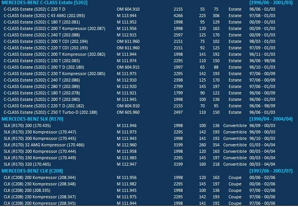Click engine code M 112.960
The height and width of the screenshot is (207, 298).
click(127, 145)
